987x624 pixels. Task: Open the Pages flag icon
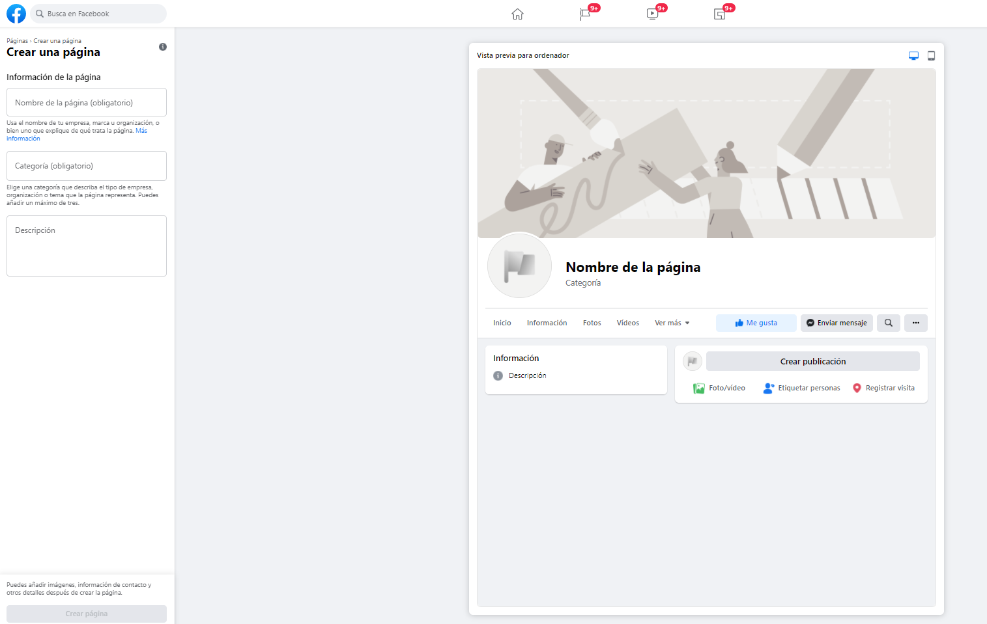coord(585,14)
